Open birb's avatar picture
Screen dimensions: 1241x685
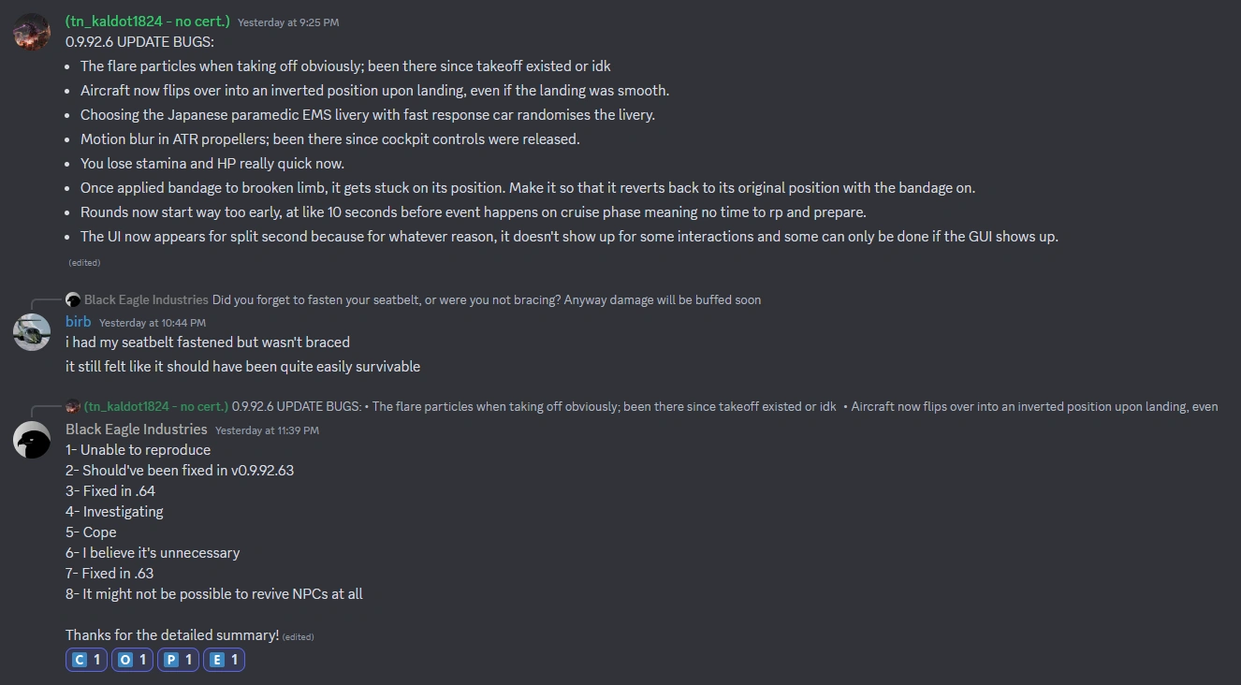point(31,332)
